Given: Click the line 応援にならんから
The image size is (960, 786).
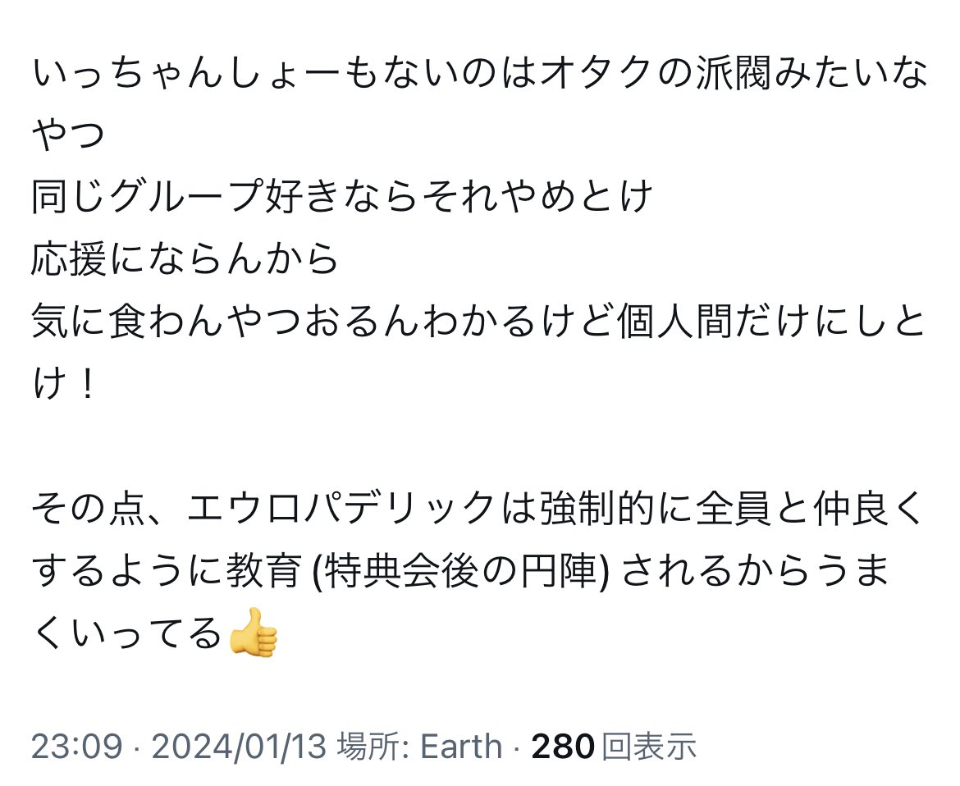Looking at the screenshot, I should (185, 258).
